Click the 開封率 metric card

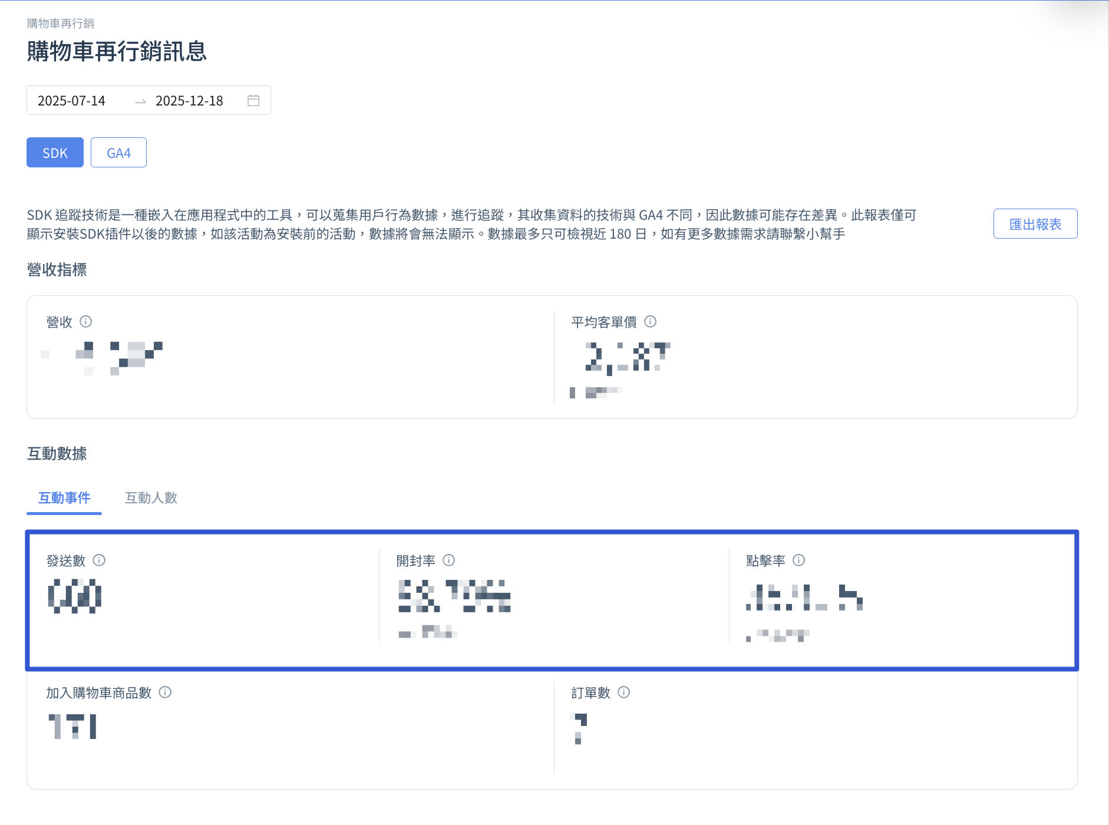554,596
